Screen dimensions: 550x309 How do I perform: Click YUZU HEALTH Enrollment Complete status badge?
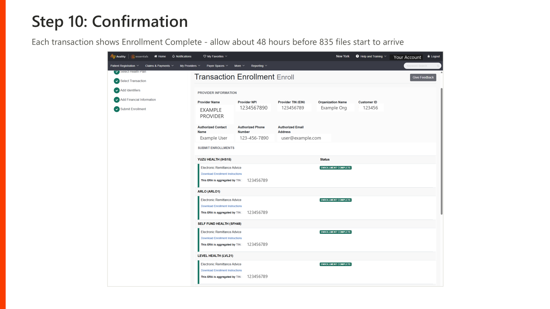pos(335,168)
